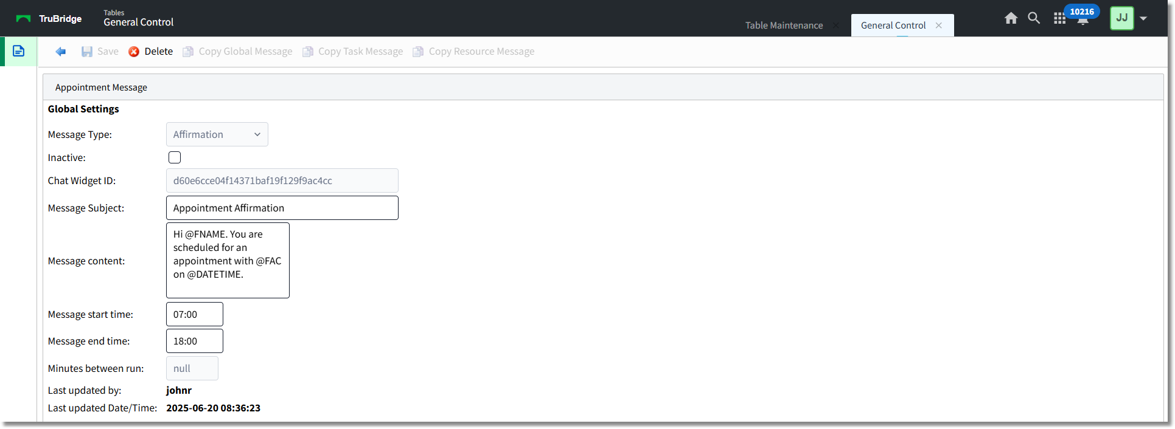Open user menu arrow next to JJ
1175x429 pixels.
point(1143,18)
